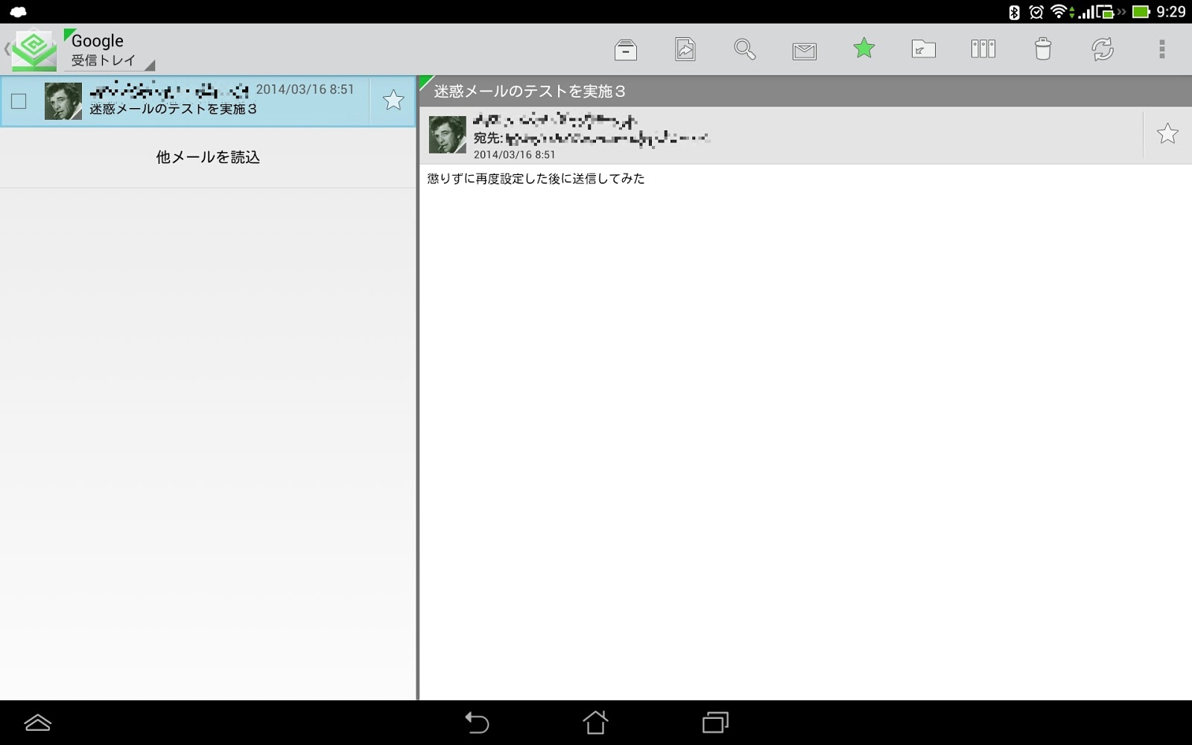Image resolution: width=1192 pixels, height=745 pixels.
Task: Tap the app logo to go back
Action: pyautogui.click(x=30, y=49)
